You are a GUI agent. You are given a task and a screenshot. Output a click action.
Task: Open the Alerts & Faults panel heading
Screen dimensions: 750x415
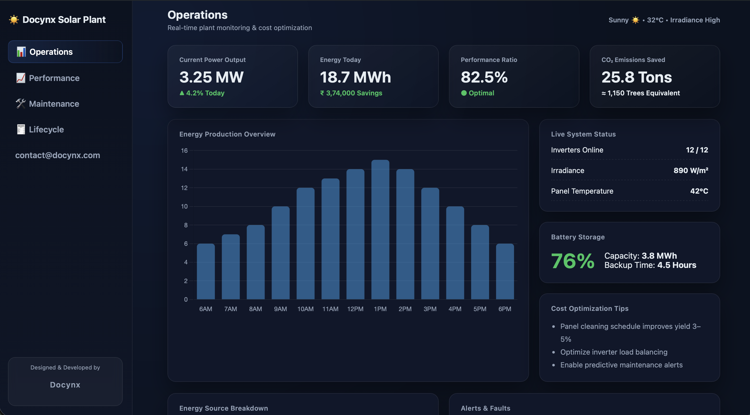click(485, 408)
